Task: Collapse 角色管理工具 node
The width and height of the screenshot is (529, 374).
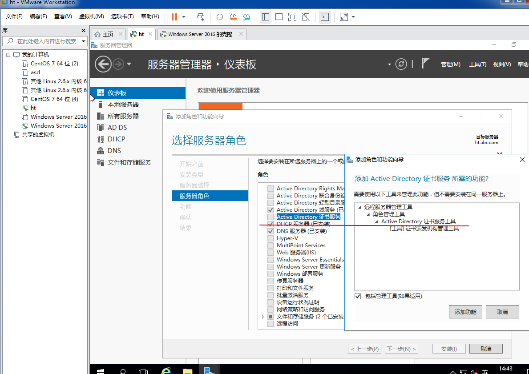Action: point(368,214)
